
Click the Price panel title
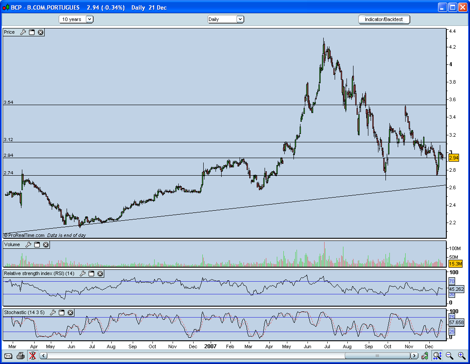click(9, 32)
